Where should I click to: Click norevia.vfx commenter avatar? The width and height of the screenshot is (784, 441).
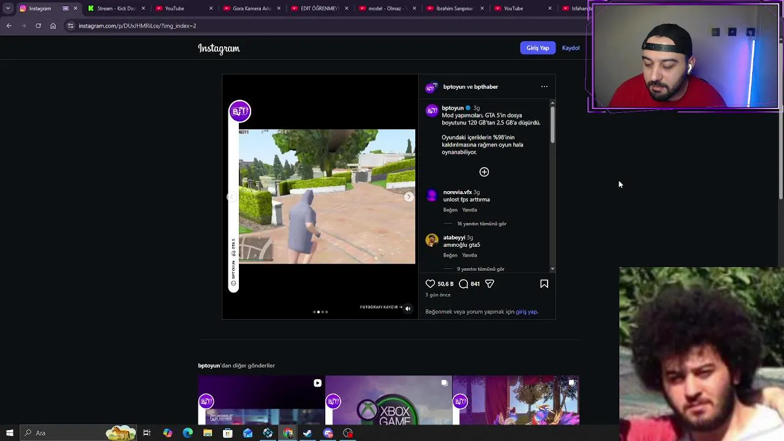(432, 195)
